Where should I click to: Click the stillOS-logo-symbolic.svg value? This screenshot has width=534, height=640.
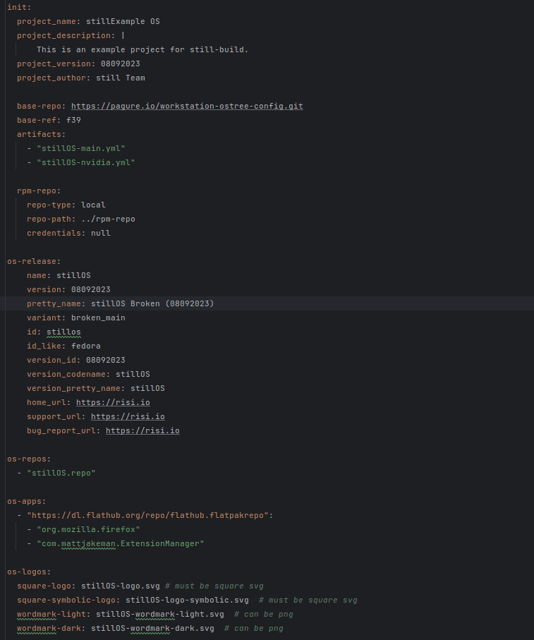click(x=187, y=600)
